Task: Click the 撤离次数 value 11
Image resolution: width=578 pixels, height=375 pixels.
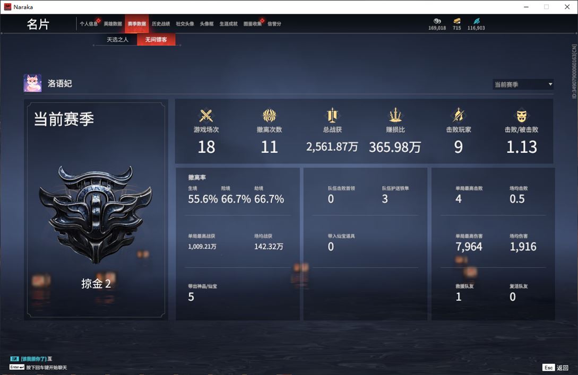Action: [x=270, y=147]
